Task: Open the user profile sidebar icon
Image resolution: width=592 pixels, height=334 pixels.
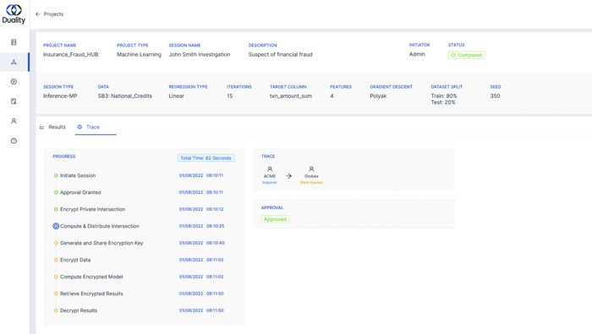Action: [14, 121]
